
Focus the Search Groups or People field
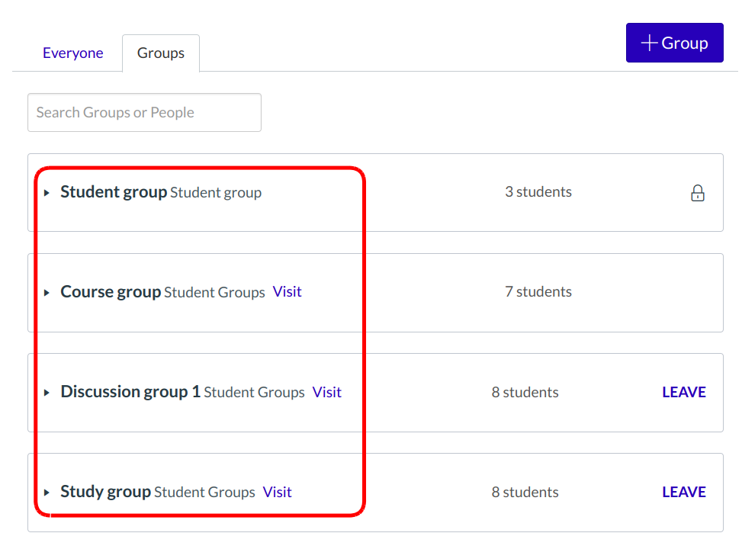(144, 113)
